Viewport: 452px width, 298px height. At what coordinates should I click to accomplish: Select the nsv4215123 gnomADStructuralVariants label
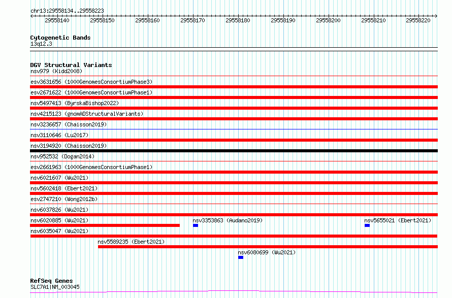tap(87, 114)
